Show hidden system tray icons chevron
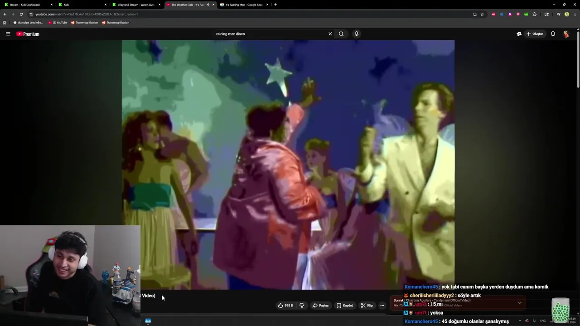The width and height of the screenshot is (580, 326). (x=520, y=321)
